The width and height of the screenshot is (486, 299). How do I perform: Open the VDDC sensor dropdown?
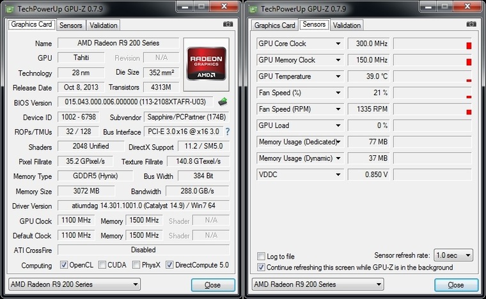pos(338,175)
